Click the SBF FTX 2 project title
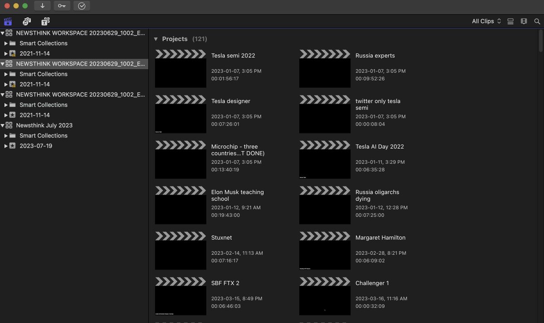The image size is (544, 323). pos(225,283)
